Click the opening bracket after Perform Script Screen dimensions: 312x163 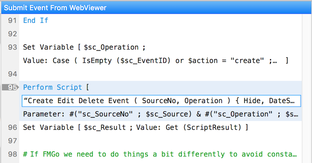[x=87, y=87]
